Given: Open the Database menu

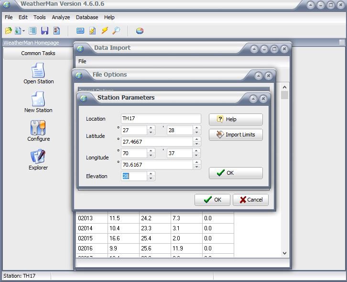Looking at the screenshot, I should click(x=87, y=17).
